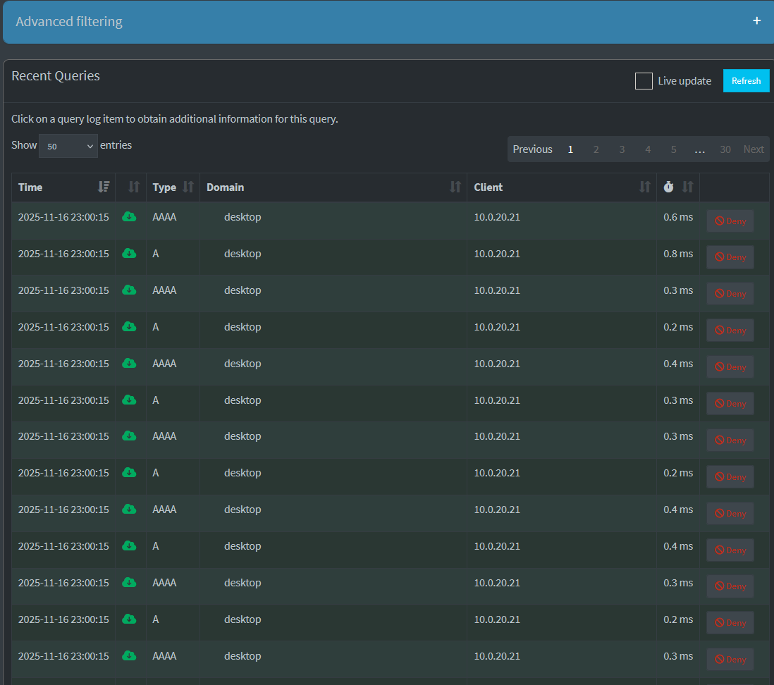
Task: Click the green cloud icon on the 0.6 ms query
Action: (x=129, y=217)
